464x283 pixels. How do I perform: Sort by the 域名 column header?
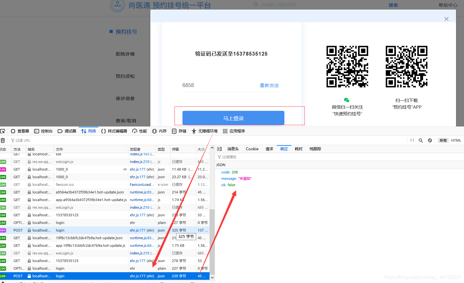(x=40, y=149)
